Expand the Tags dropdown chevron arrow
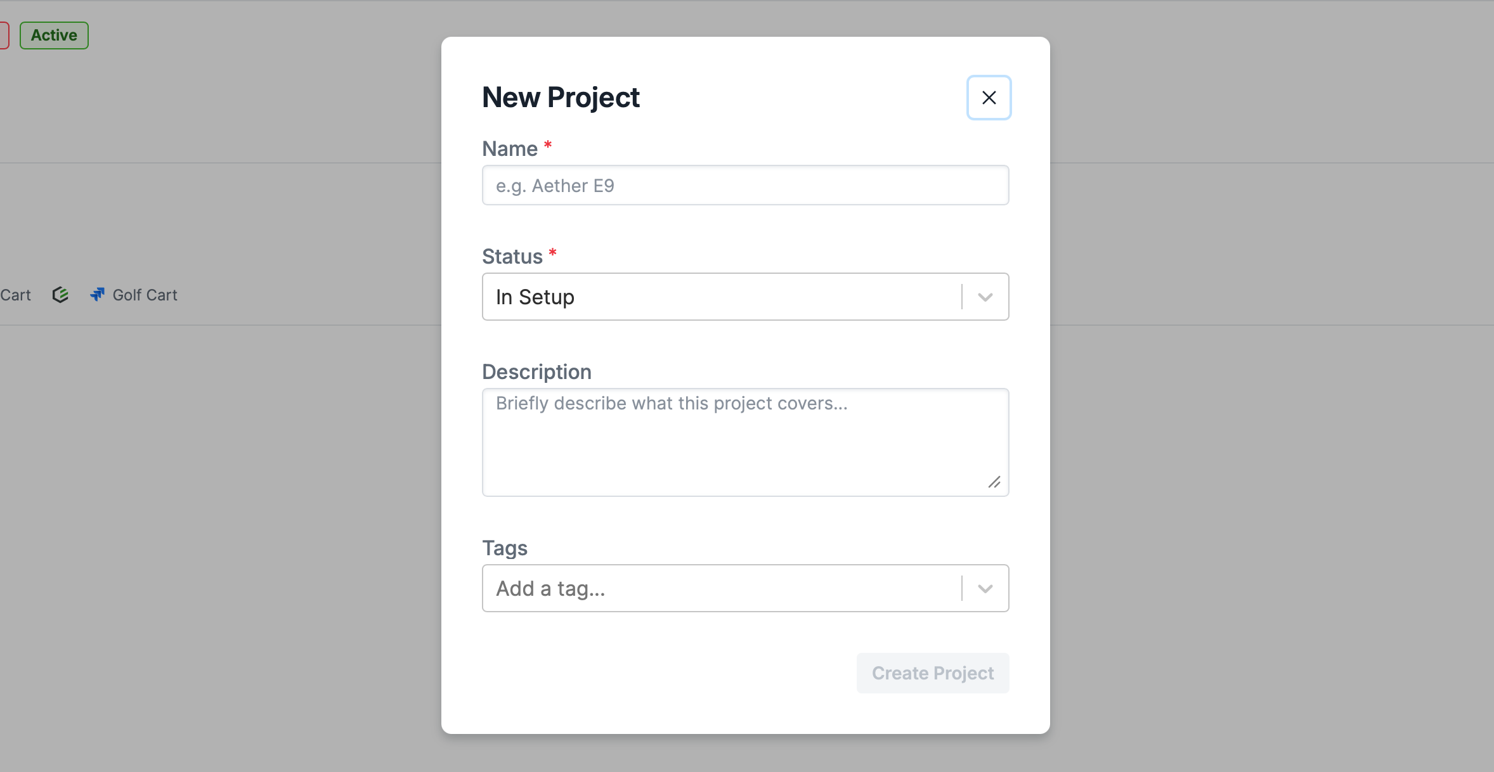Screen dimensions: 1494x772 tap(985, 588)
